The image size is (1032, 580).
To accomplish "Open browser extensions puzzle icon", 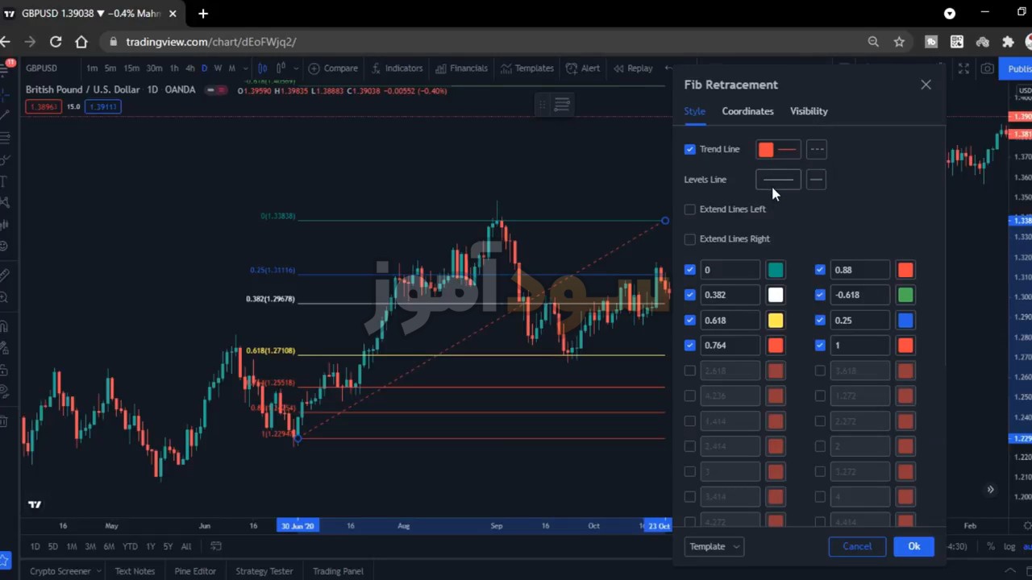I will point(1008,42).
